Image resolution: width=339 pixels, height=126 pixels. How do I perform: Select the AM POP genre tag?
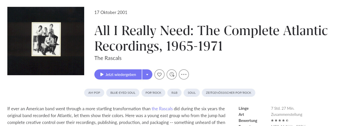click(94, 93)
